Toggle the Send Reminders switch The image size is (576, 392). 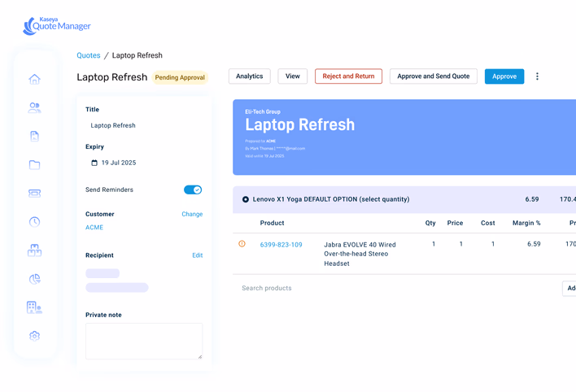193,189
